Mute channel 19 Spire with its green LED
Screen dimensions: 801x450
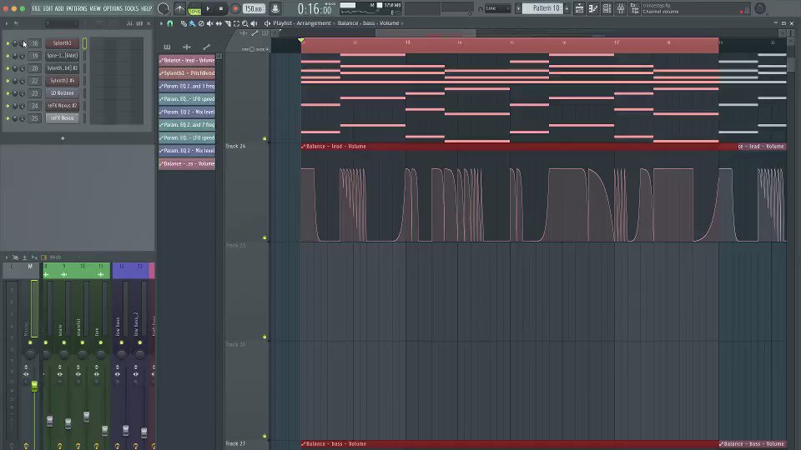pos(8,56)
